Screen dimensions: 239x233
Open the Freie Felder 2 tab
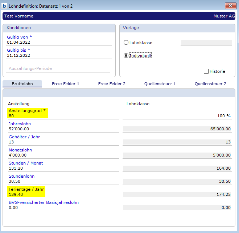[x=112, y=84]
